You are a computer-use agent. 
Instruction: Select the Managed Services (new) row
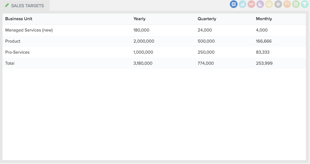[154, 30]
